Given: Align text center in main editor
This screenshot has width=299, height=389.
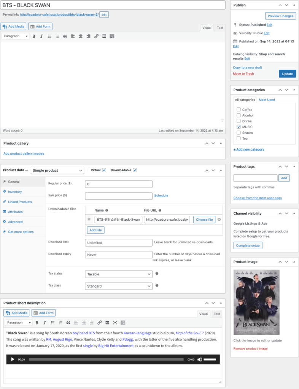Looking at the screenshot, I should (x=81, y=36).
